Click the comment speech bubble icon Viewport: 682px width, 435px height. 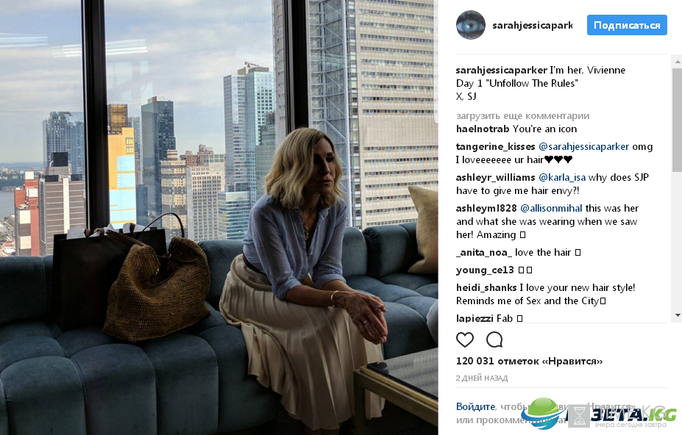click(494, 339)
